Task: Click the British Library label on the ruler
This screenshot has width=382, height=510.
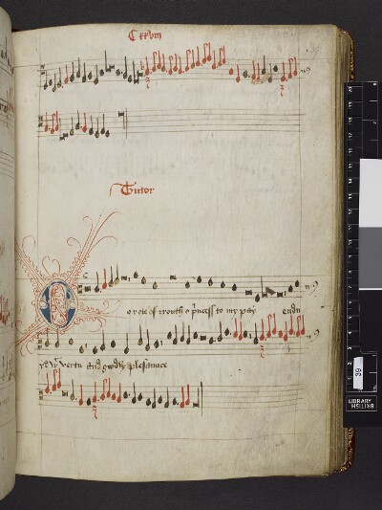Action: 362,404
